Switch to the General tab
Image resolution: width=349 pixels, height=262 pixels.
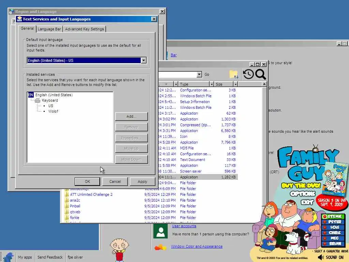pos(27,29)
